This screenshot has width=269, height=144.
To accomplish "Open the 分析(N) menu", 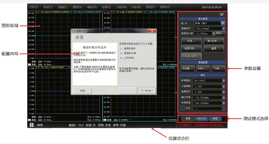I will tap(136, 7).
